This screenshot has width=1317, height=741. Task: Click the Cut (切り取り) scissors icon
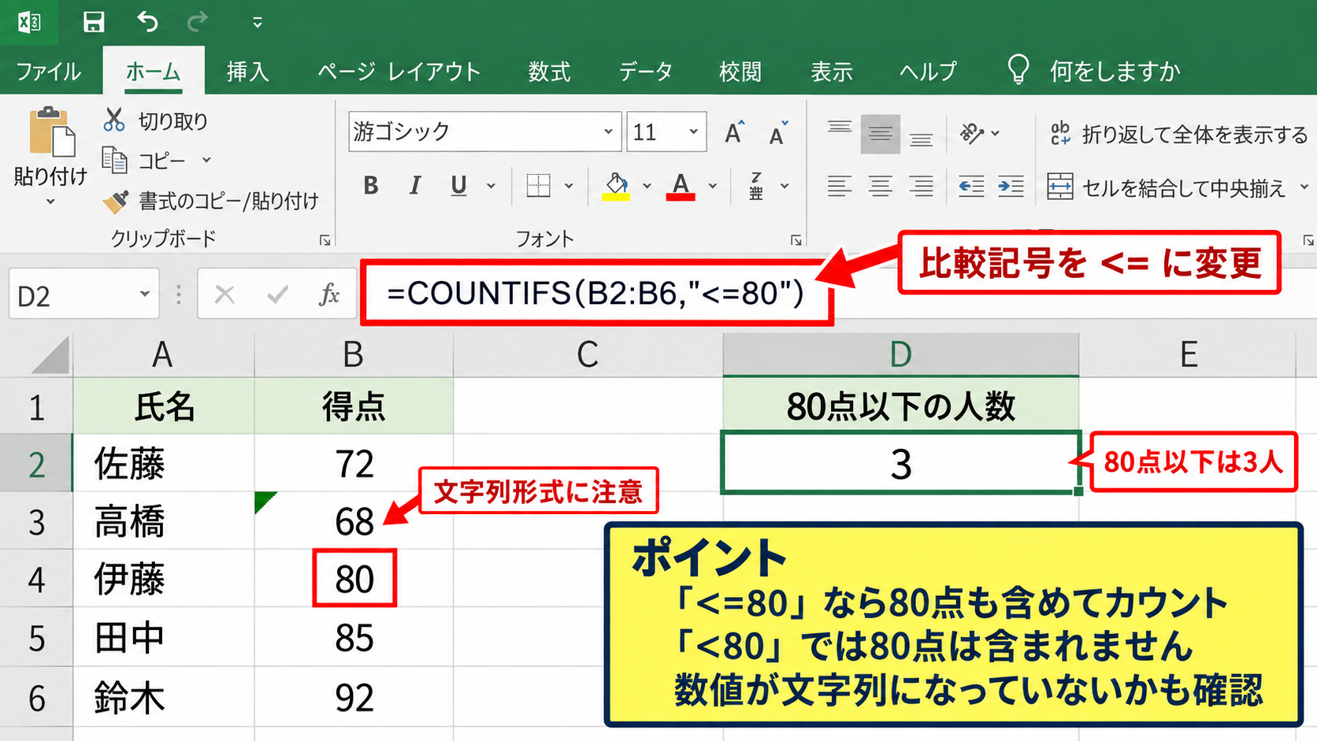point(114,120)
